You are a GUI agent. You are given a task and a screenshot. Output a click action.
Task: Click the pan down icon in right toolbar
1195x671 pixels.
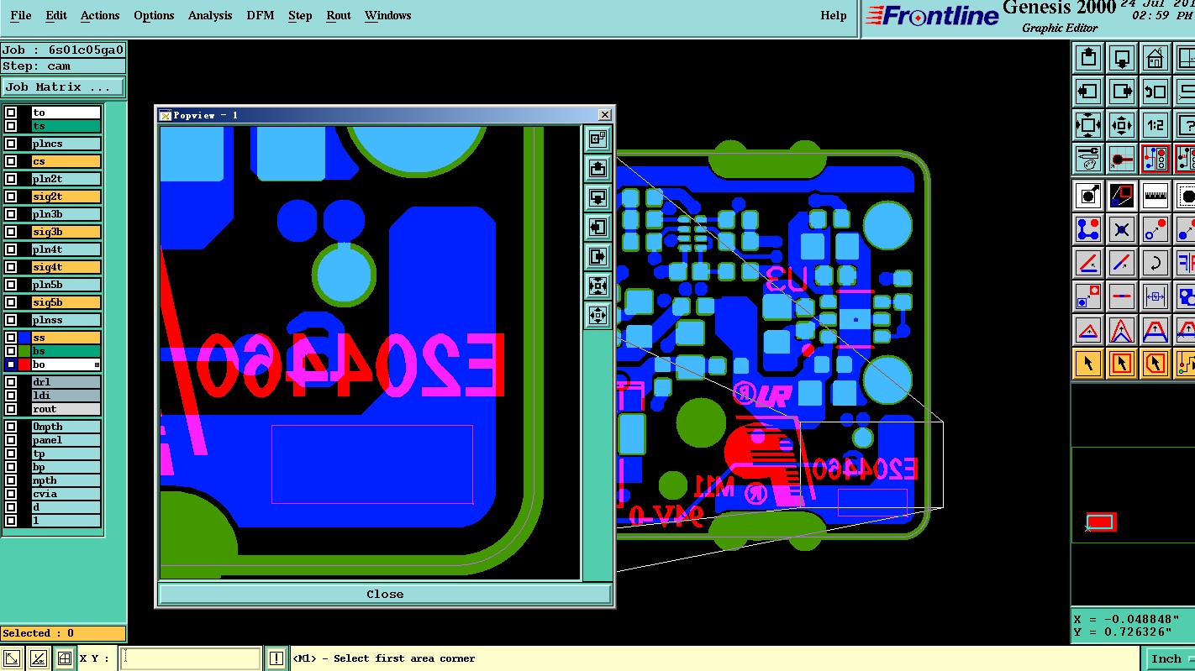pyautogui.click(x=1122, y=59)
